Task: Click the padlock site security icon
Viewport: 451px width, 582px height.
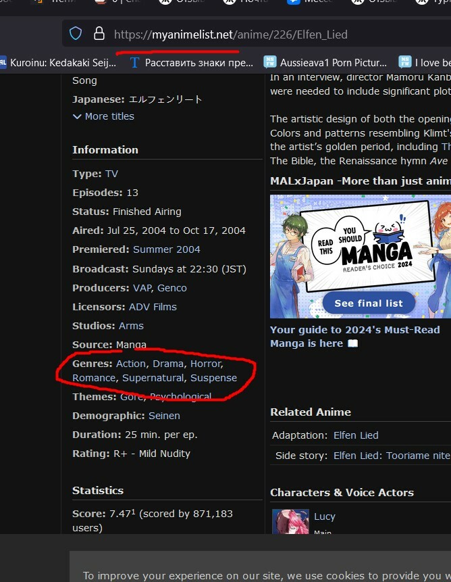Action: [99, 33]
